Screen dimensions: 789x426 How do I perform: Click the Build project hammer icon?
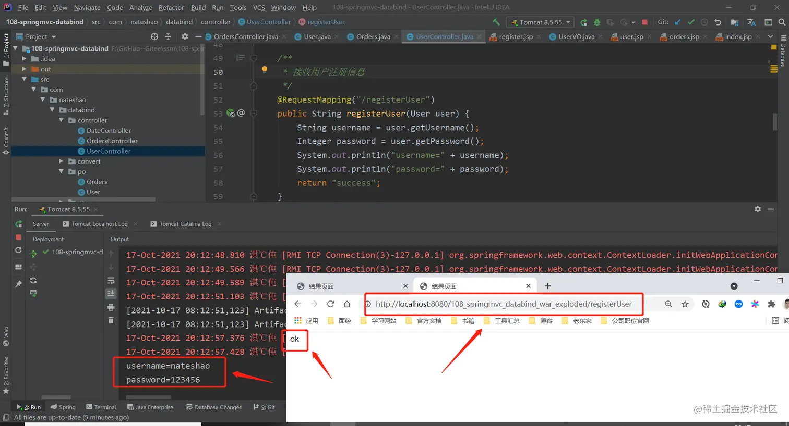496,22
